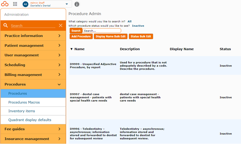Click the D9997 row Inactive status
This screenshot has width=241, height=144.
tap(226, 97)
